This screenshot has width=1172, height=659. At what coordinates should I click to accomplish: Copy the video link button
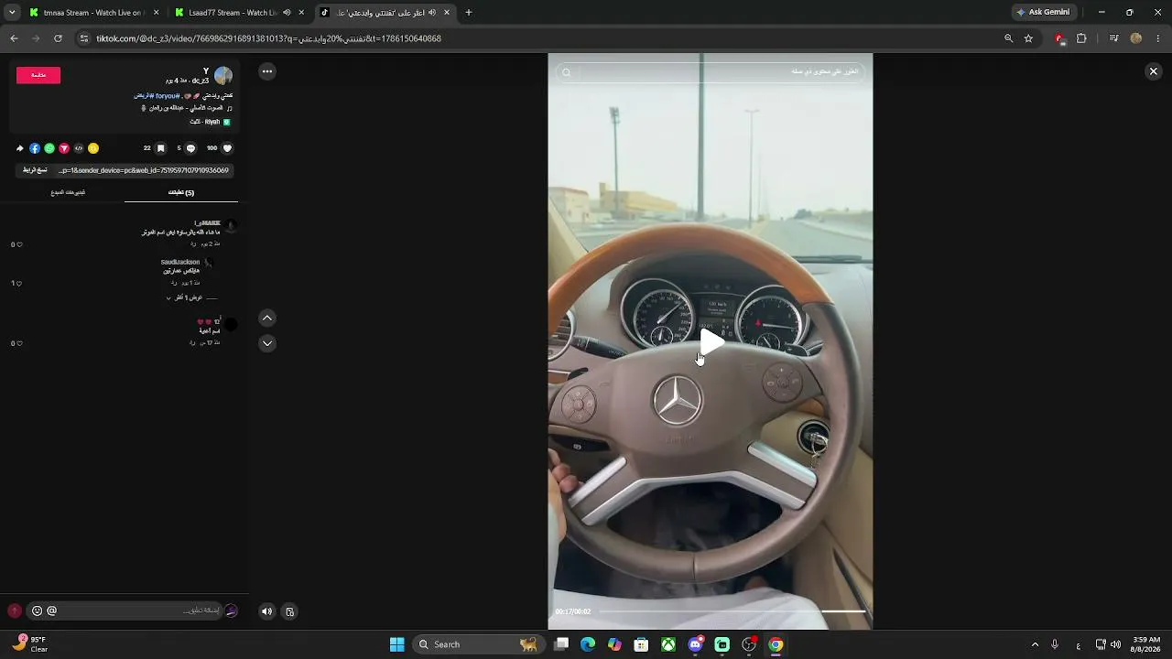35,170
